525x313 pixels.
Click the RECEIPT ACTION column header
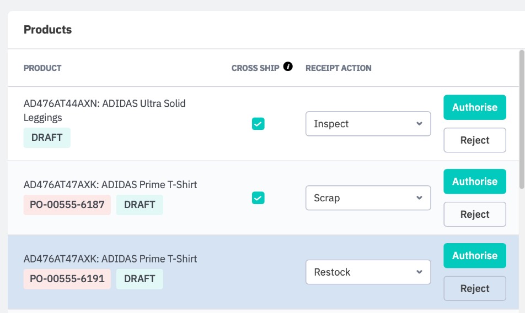click(338, 68)
